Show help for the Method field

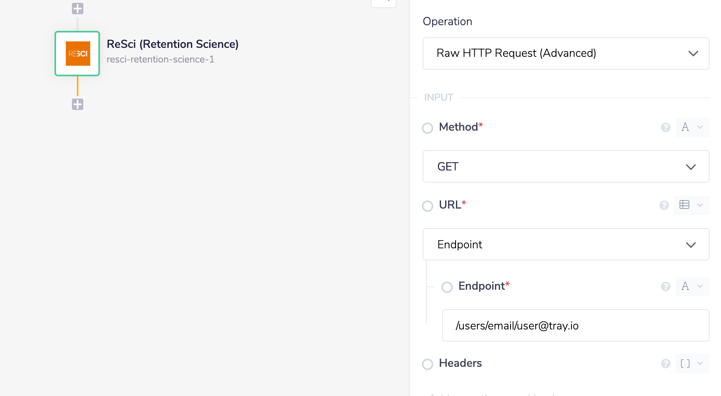[x=665, y=127]
